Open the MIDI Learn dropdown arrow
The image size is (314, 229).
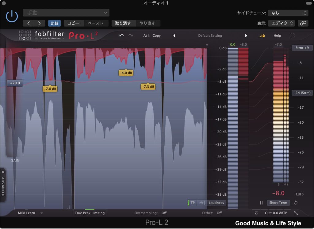coord(41,213)
